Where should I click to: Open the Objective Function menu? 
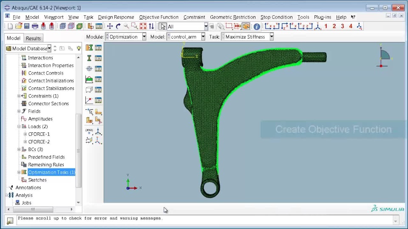point(159,17)
